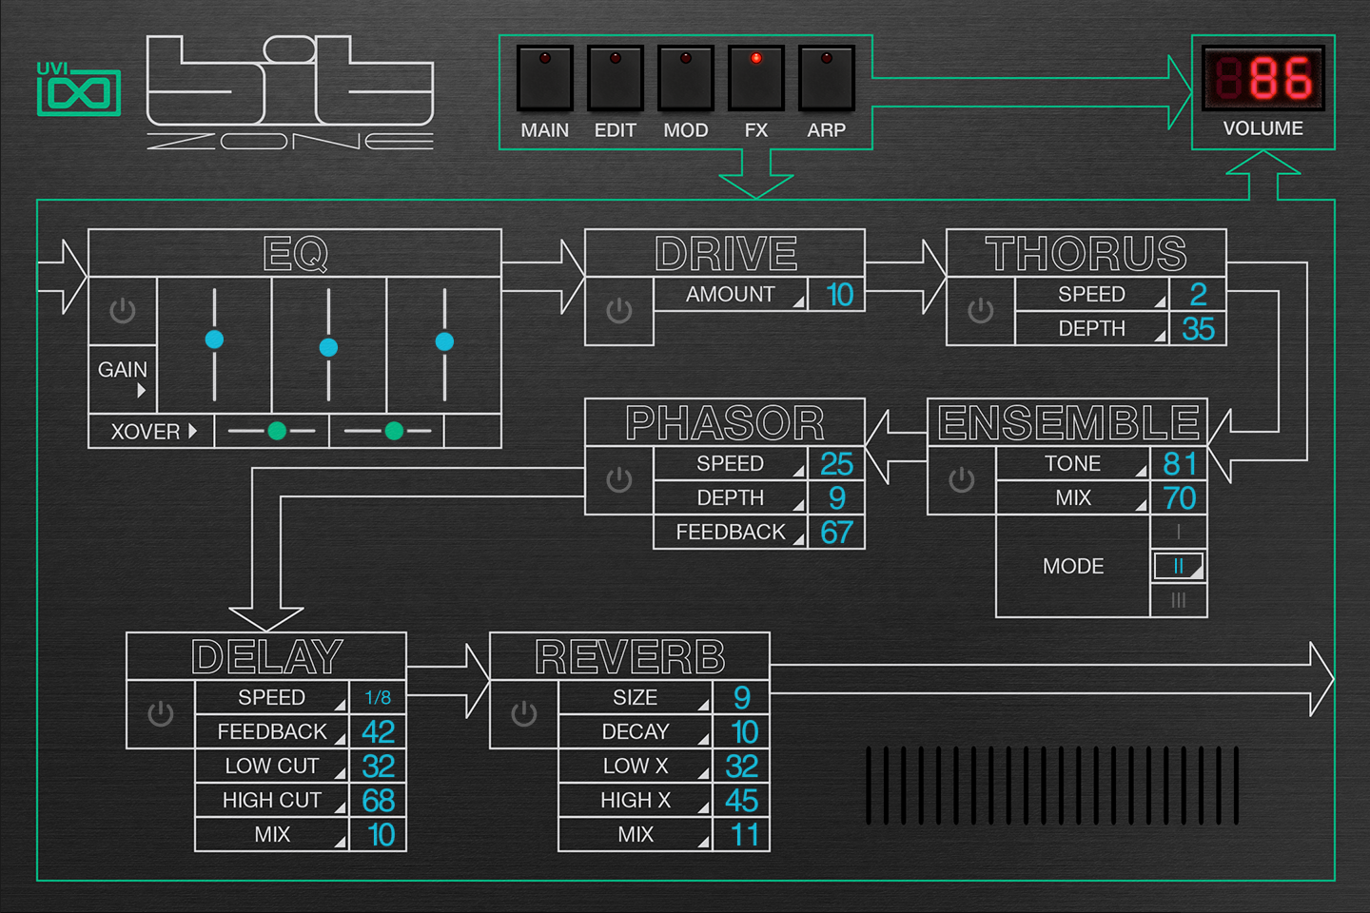The height and width of the screenshot is (913, 1370).
Task: Toggle the Drive power icon
Action: tap(619, 311)
